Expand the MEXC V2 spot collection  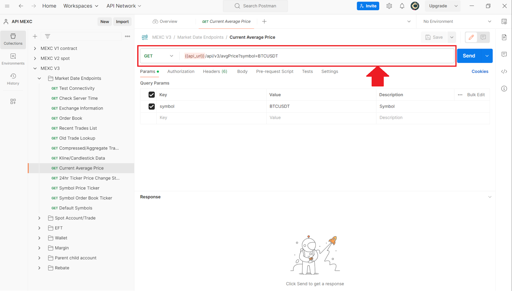pos(35,58)
